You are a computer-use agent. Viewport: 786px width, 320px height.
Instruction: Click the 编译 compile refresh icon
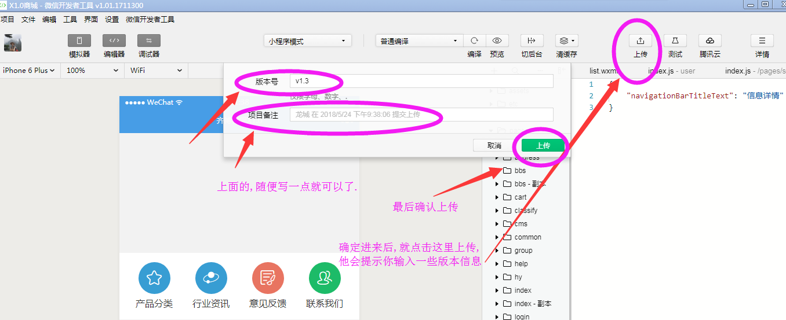coord(474,41)
